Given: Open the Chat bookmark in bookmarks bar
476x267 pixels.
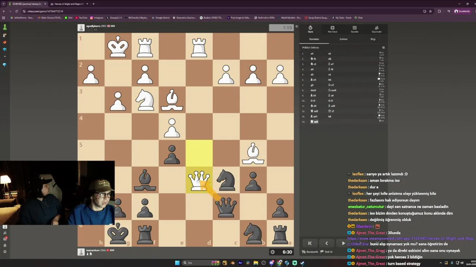Looking at the screenshot, I should [x=358, y=18].
